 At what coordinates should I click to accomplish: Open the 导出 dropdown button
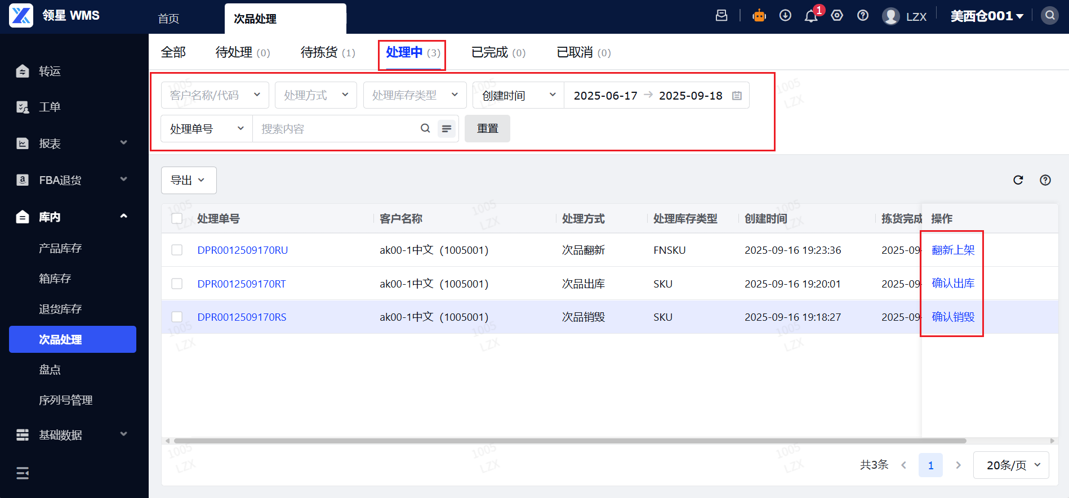(x=189, y=180)
